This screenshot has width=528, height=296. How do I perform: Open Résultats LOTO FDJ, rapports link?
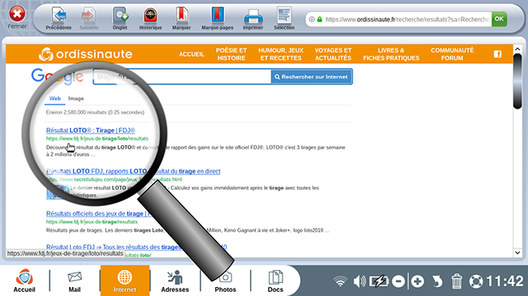point(133,171)
